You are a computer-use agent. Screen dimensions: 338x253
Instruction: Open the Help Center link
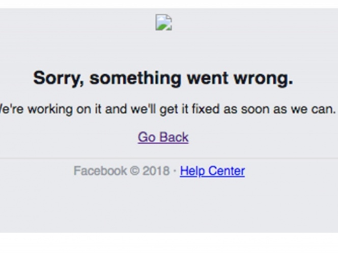point(212,171)
